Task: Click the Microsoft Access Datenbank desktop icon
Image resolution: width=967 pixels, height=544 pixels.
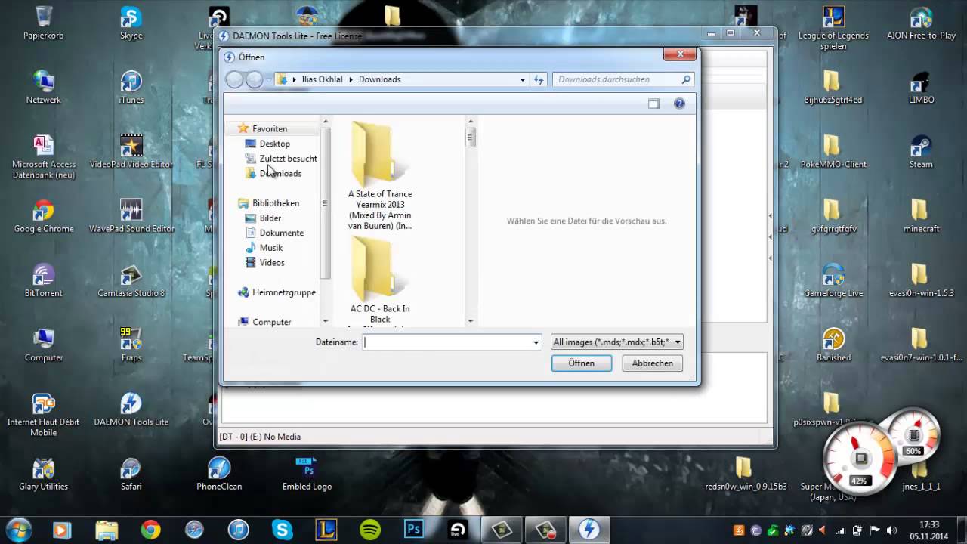Action: pos(43,157)
